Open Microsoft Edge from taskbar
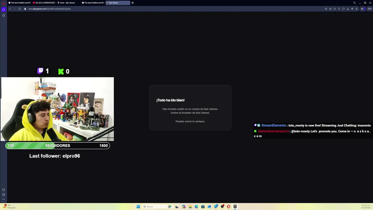373x210 pixels. click(x=196, y=206)
